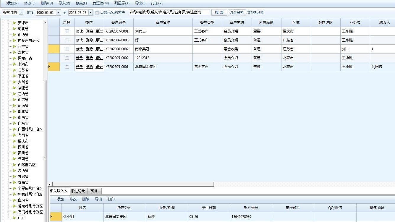
Task: Select 上海市 in the region tree
Action: (23, 64)
